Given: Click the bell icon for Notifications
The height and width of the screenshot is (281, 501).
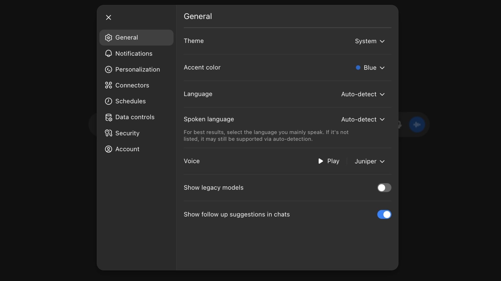Looking at the screenshot, I should tap(108, 53).
